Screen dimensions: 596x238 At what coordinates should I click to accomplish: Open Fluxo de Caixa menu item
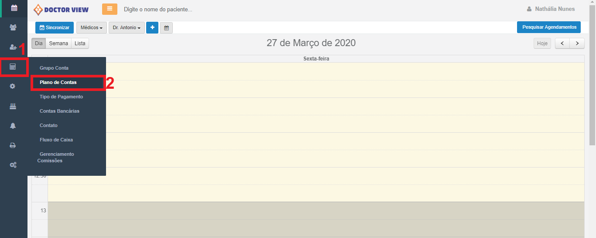click(56, 140)
